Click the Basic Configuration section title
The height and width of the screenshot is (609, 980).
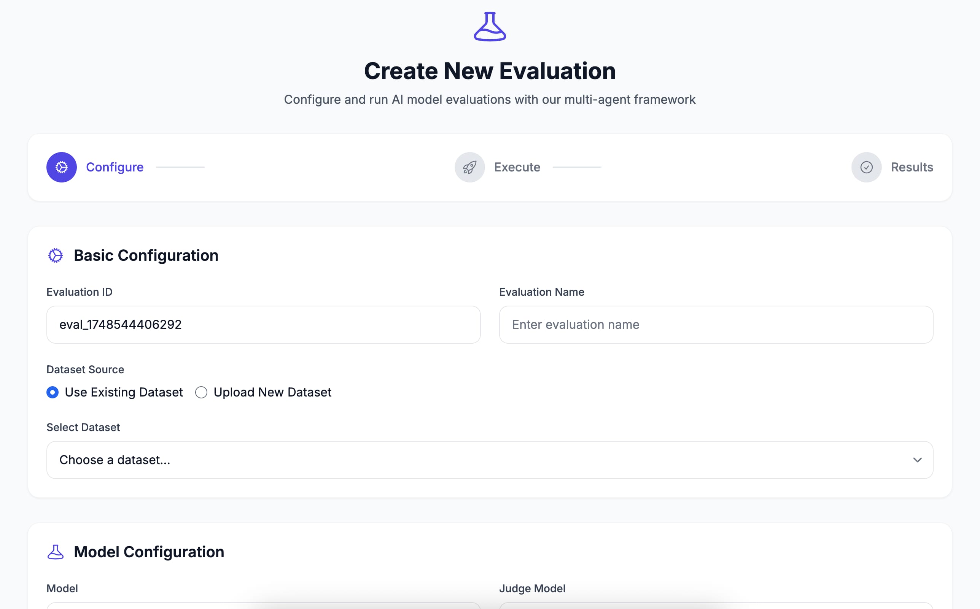[x=146, y=255]
